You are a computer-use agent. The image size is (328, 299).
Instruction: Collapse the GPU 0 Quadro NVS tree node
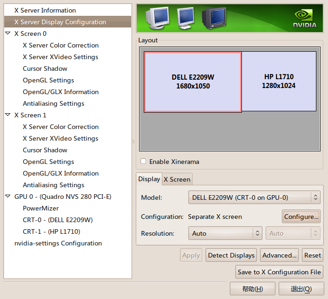click(8, 196)
